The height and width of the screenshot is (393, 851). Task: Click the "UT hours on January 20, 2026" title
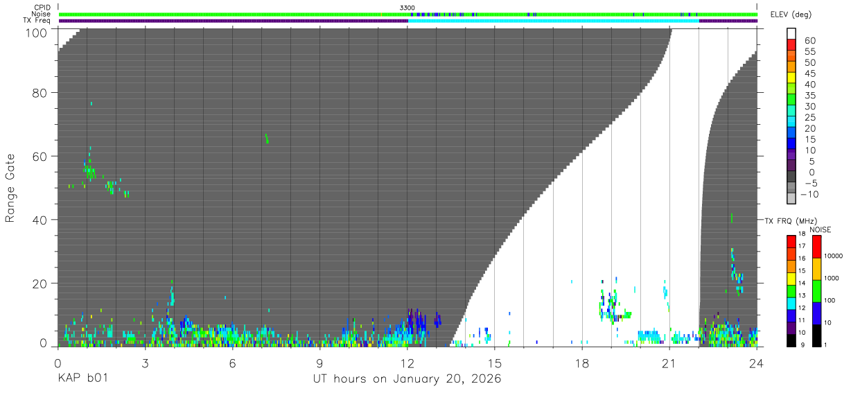pyautogui.click(x=407, y=379)
